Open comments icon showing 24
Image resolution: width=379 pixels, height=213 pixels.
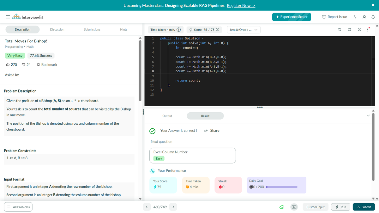pyautogui.click(x=23, y=64)
